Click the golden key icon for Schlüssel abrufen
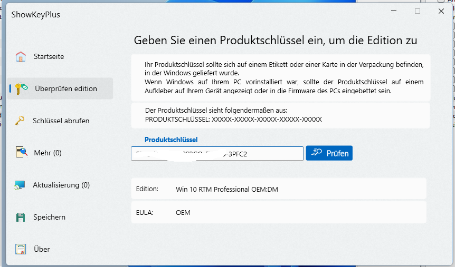 [x=20, y=121]
